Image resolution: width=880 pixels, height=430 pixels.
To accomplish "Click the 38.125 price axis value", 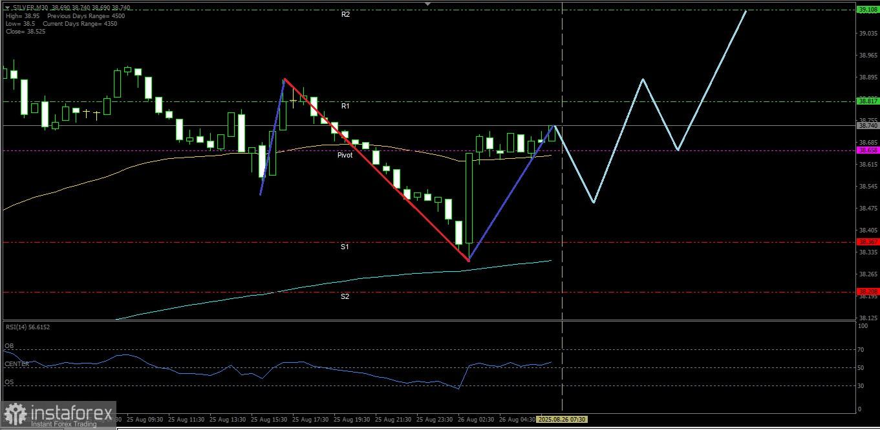I will point(868,318).
